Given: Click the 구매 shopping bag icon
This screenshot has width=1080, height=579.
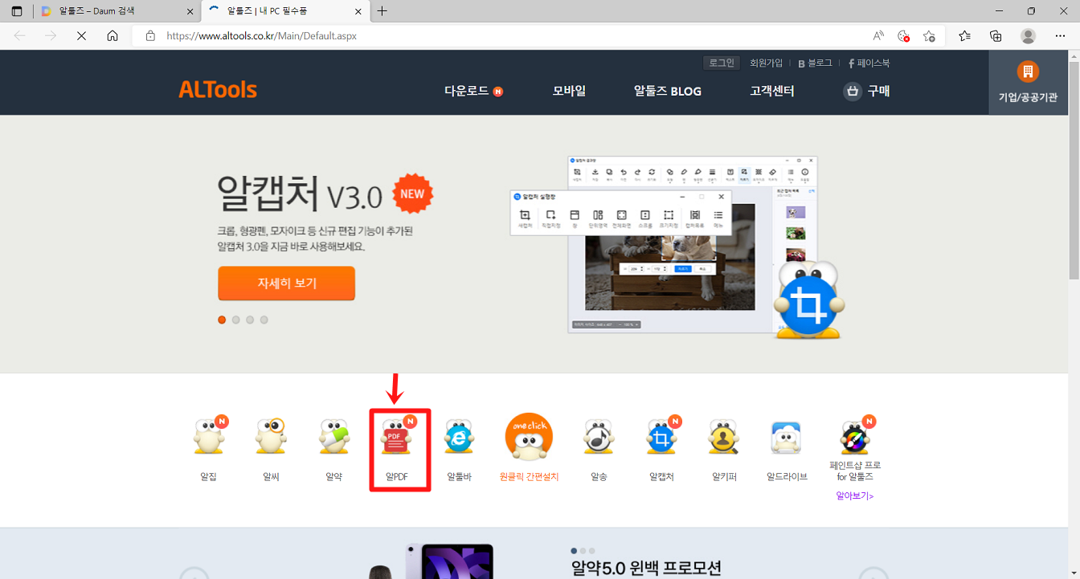Looking at the screenshot, I should [x=853, y=92].
